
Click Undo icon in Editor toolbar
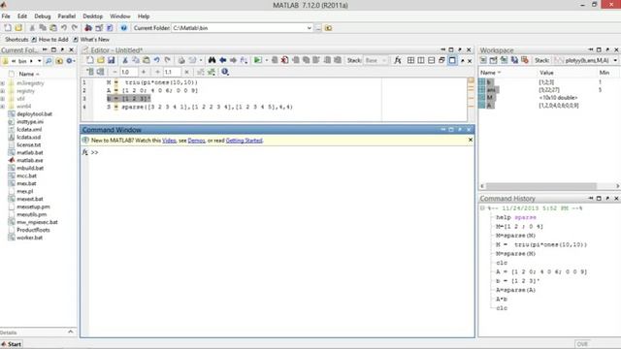[x=157, y=60]
